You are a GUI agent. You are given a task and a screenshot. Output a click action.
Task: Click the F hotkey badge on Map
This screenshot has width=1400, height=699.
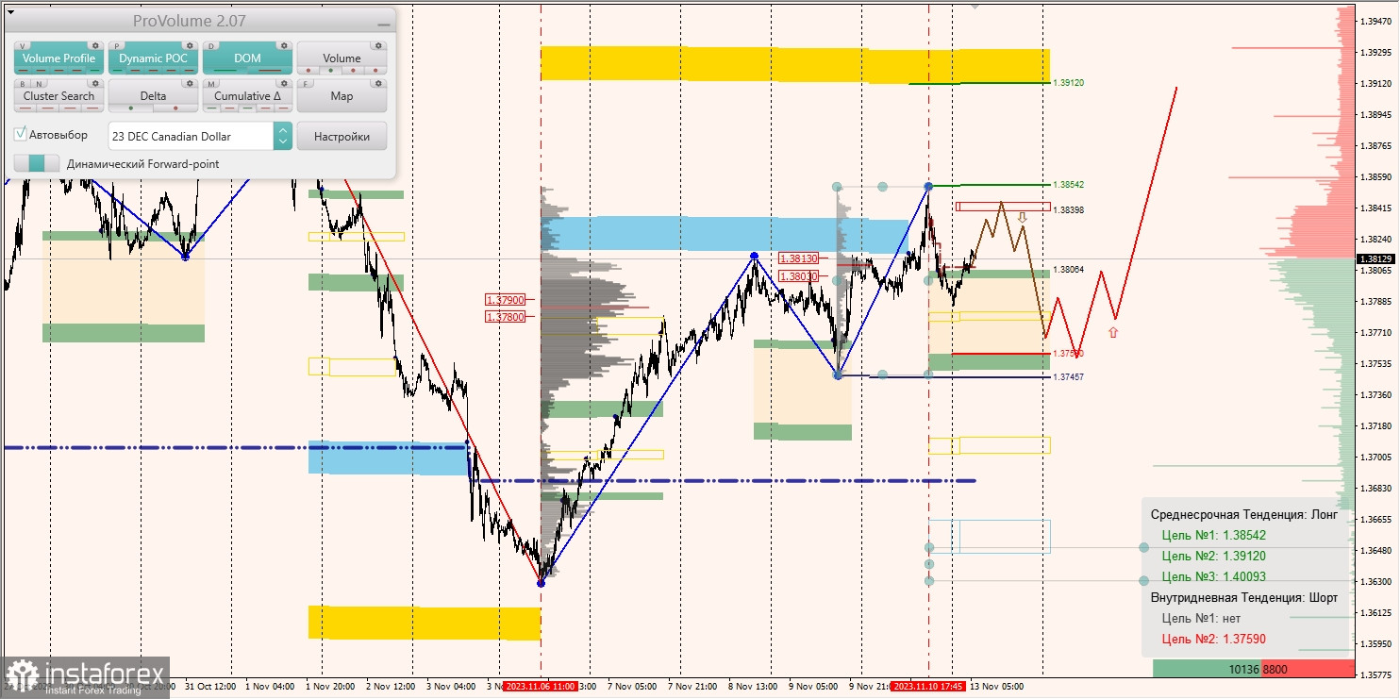[305, 83]
